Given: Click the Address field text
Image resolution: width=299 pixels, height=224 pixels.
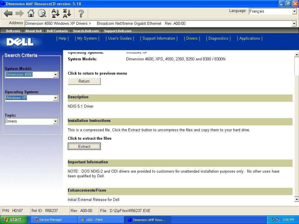Looking at the screenshot, I should [105, 23].
